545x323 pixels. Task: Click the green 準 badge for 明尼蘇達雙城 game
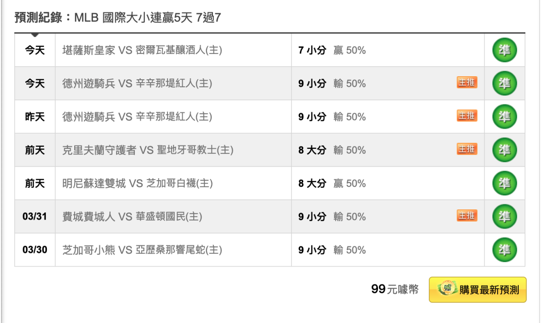504,183
